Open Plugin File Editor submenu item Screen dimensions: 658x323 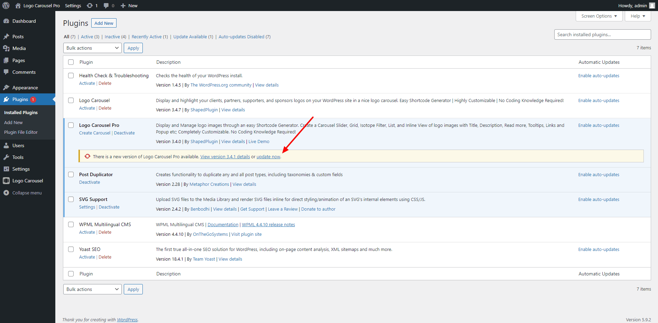tap(21, 132)
